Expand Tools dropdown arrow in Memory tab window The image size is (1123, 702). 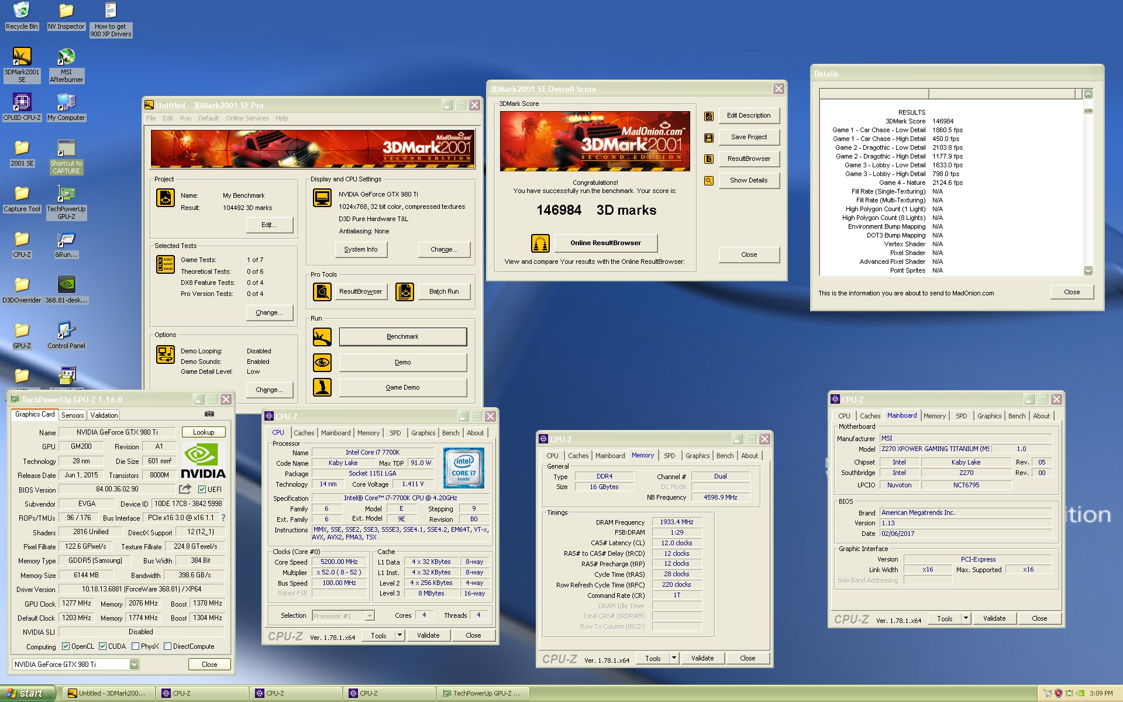pos(674,658)
